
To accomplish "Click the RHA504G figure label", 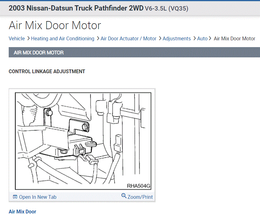I will tap(139, 186).
